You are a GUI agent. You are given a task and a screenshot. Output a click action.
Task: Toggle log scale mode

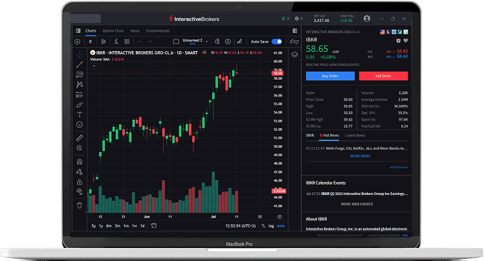click(x=271, y=226)
